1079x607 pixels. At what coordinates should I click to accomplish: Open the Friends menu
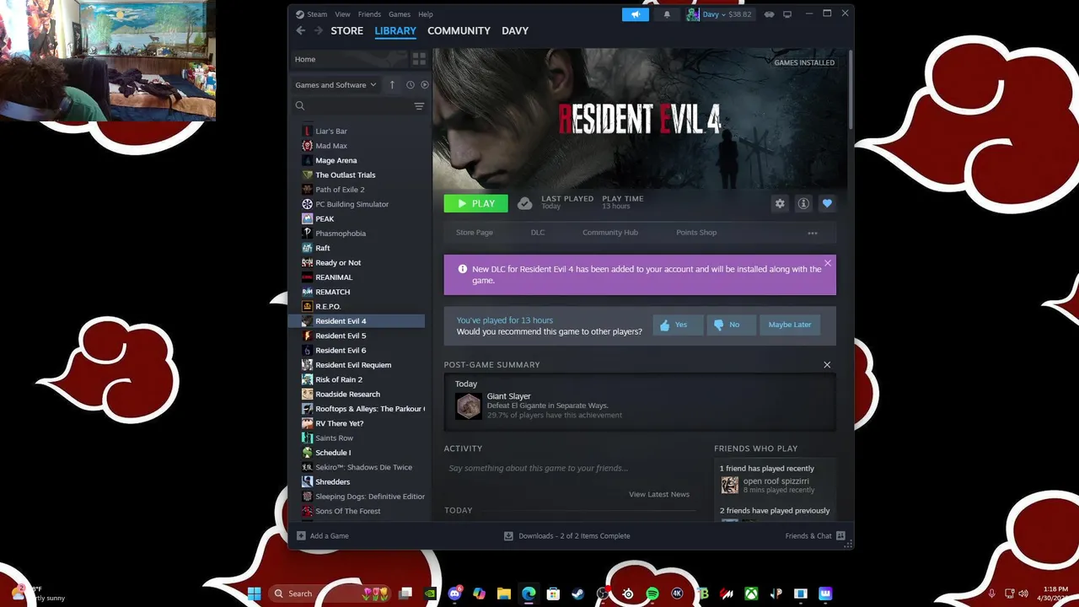pyautogui.click(x=369, y=14)
